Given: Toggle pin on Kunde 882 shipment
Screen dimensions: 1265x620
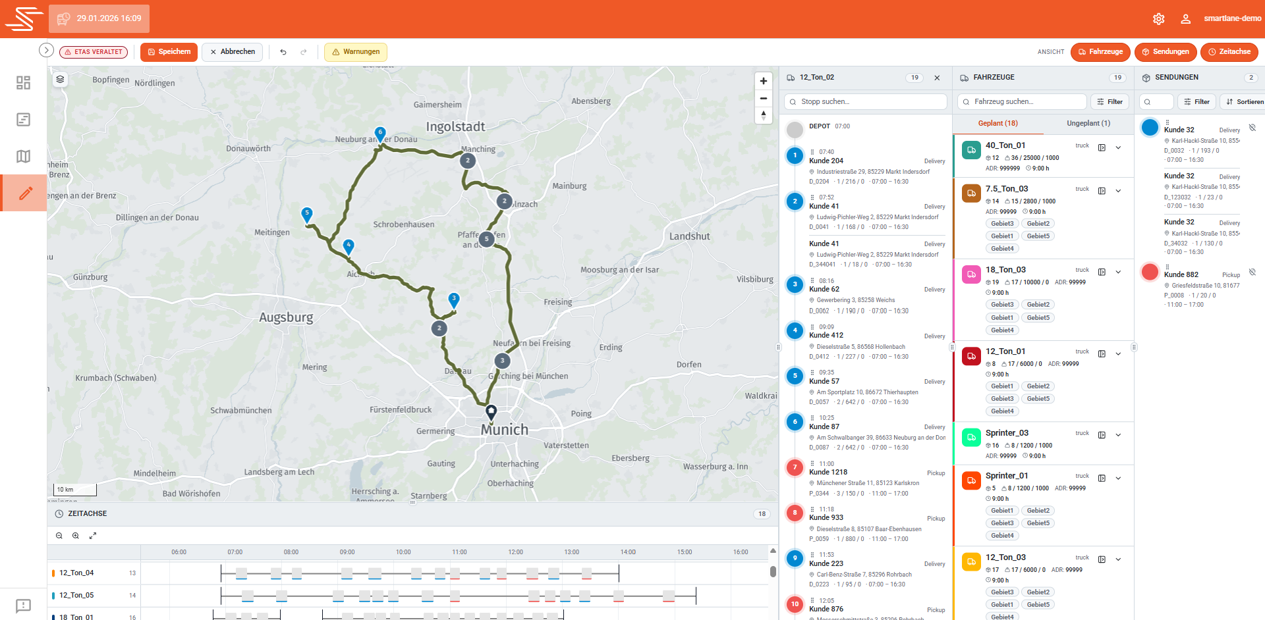Looking at the screenshot, I should (1252, 272).
